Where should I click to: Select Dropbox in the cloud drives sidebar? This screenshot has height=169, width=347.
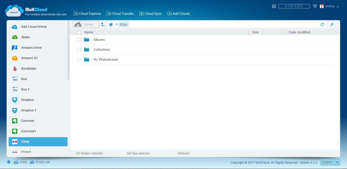(27, 100)
